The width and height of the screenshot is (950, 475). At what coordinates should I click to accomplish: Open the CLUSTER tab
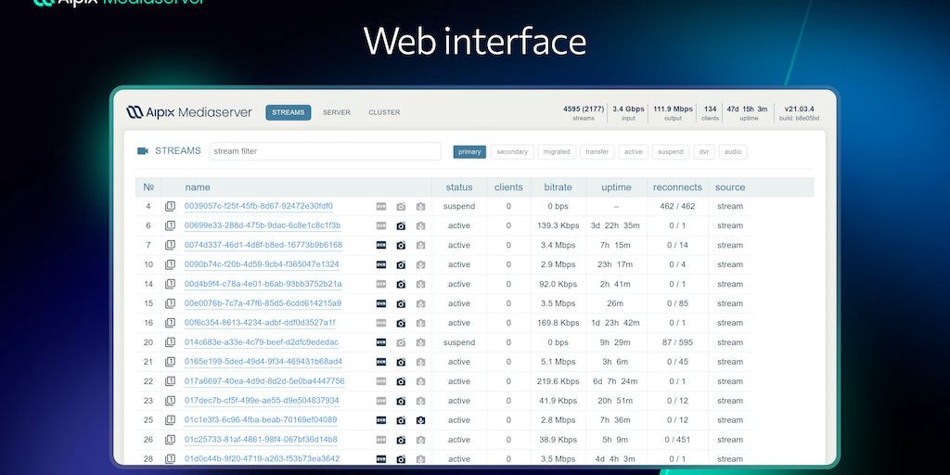(384, 112)
